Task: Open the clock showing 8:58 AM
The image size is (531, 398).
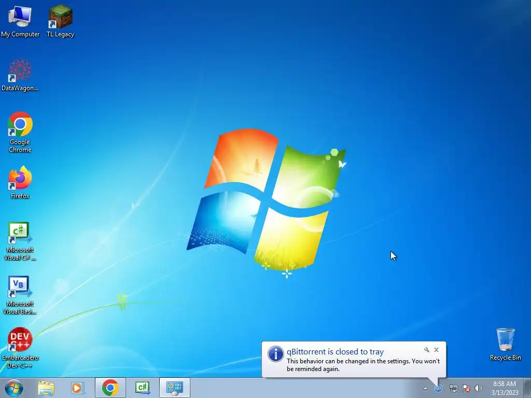Action: coord(505,388)
